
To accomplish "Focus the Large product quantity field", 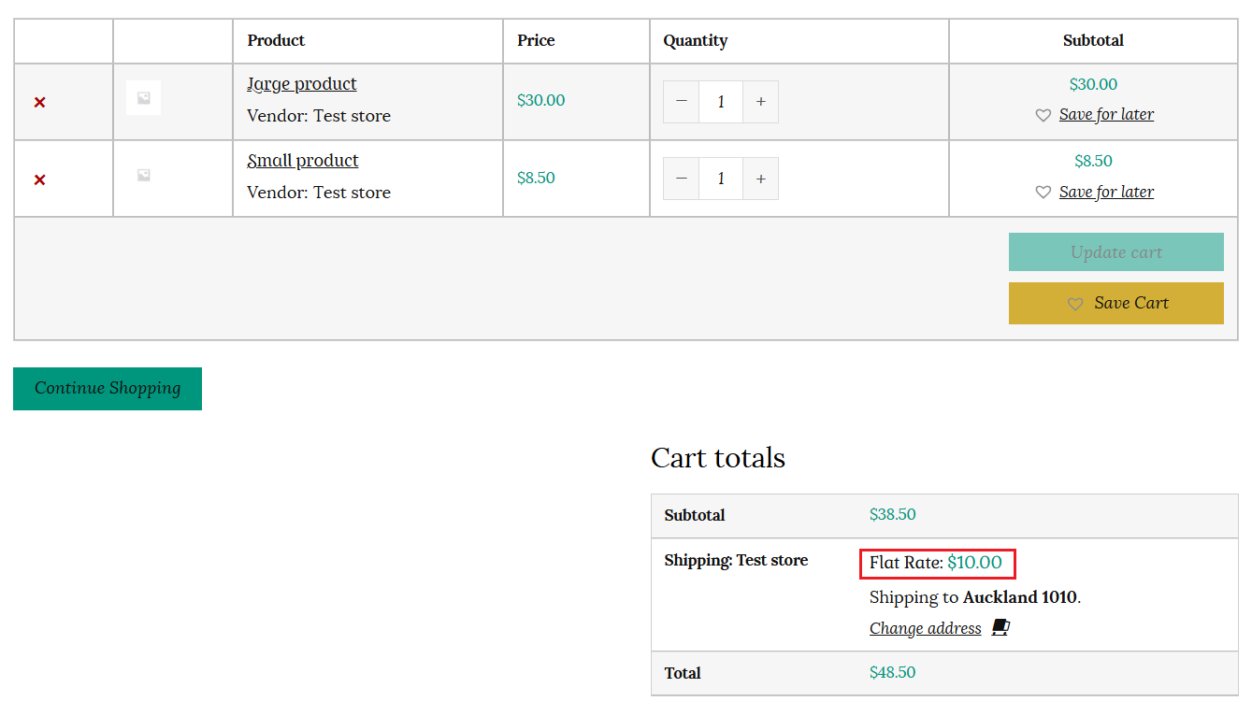I will [721, 102].
